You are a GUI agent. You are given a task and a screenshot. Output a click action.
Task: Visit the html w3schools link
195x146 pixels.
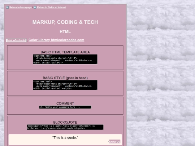click(16, 40)
